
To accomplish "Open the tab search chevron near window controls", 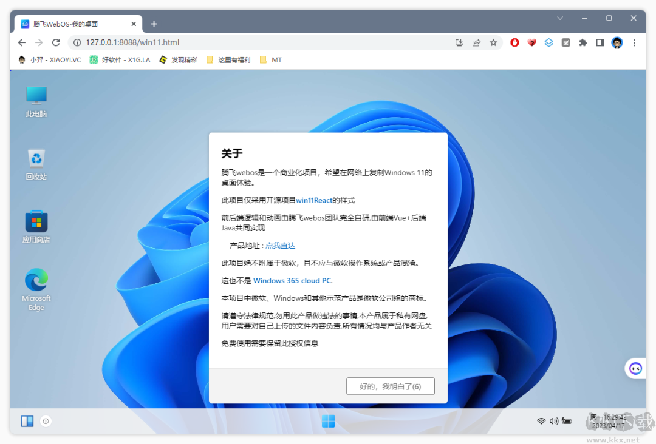I will [x=560, y=19].
